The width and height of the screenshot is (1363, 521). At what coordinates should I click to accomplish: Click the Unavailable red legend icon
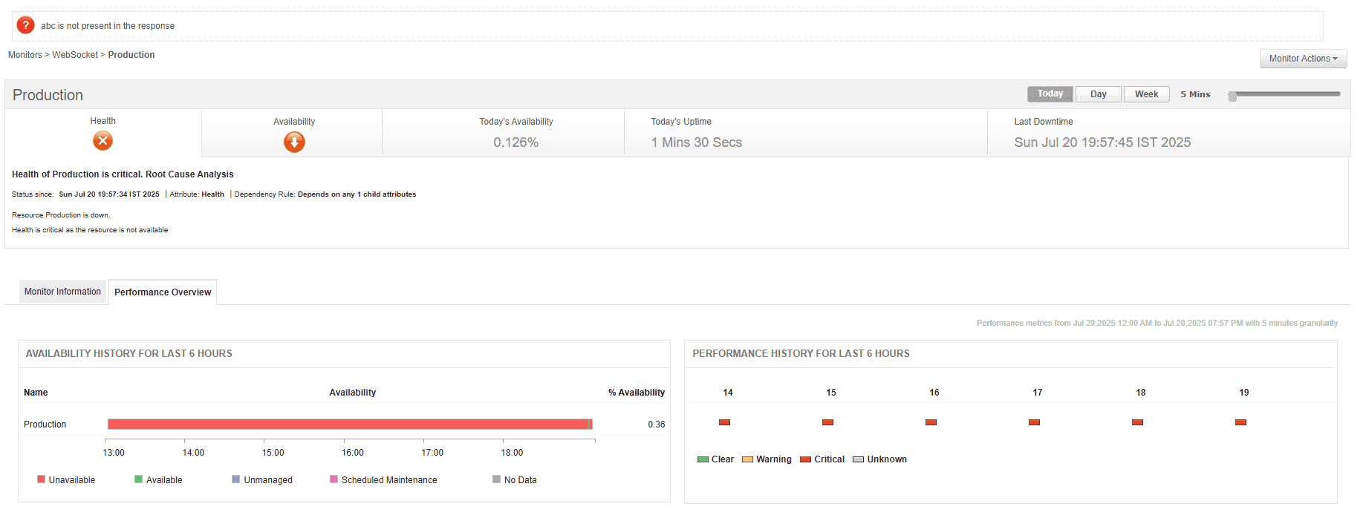tap(42, 479)
